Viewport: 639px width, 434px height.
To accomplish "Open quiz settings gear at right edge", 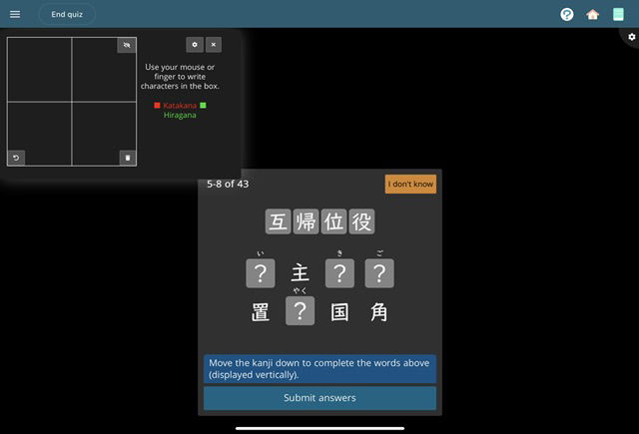I will [631, 37].
